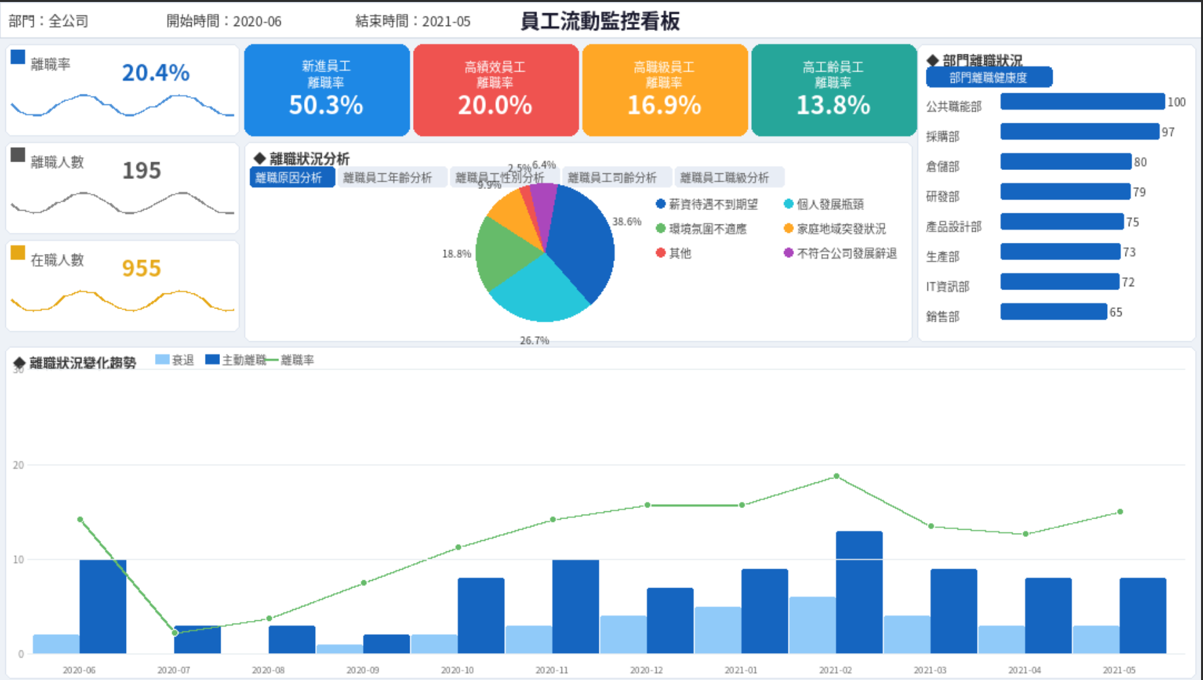
Task: Click the diamond icon before 部門離職狀況
Action: coord(932,60)
